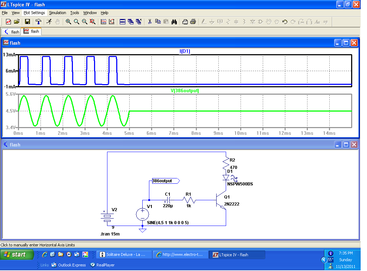Open the Window menu

coord(90,13)
